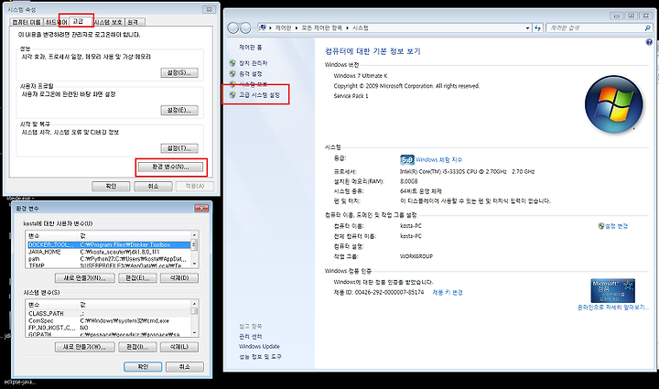Image resolution: width=659 pixels, height=389 pixels.
Task: Select the ComSpec system variable row
Action: 109,321
